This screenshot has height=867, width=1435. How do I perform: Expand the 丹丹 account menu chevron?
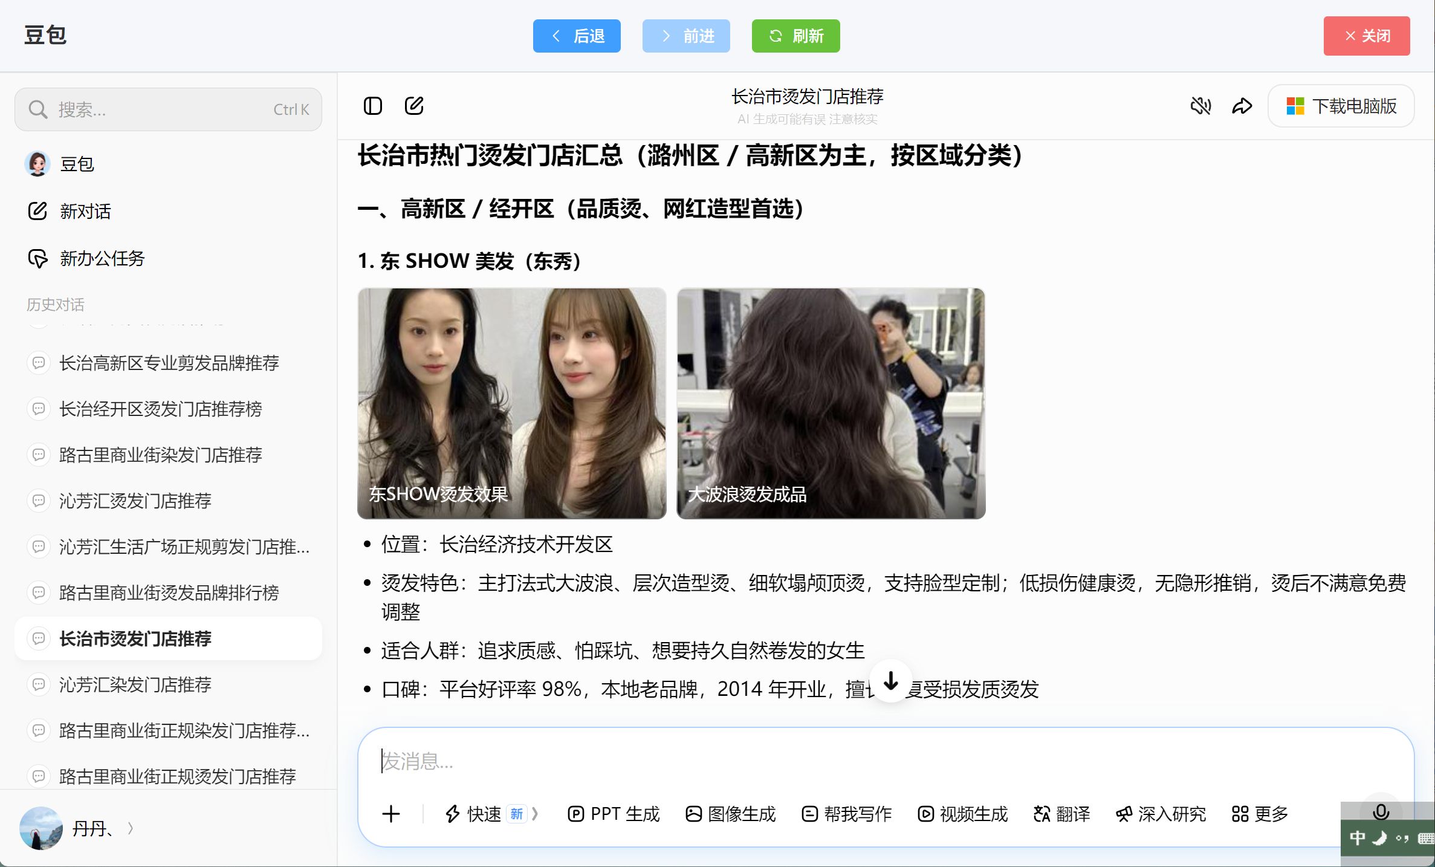coord(131,828)
